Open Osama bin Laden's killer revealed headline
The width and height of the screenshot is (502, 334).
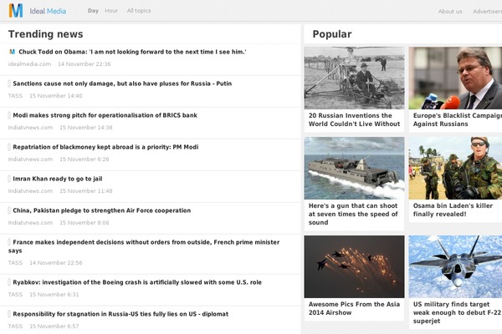[x=453, y=210]
